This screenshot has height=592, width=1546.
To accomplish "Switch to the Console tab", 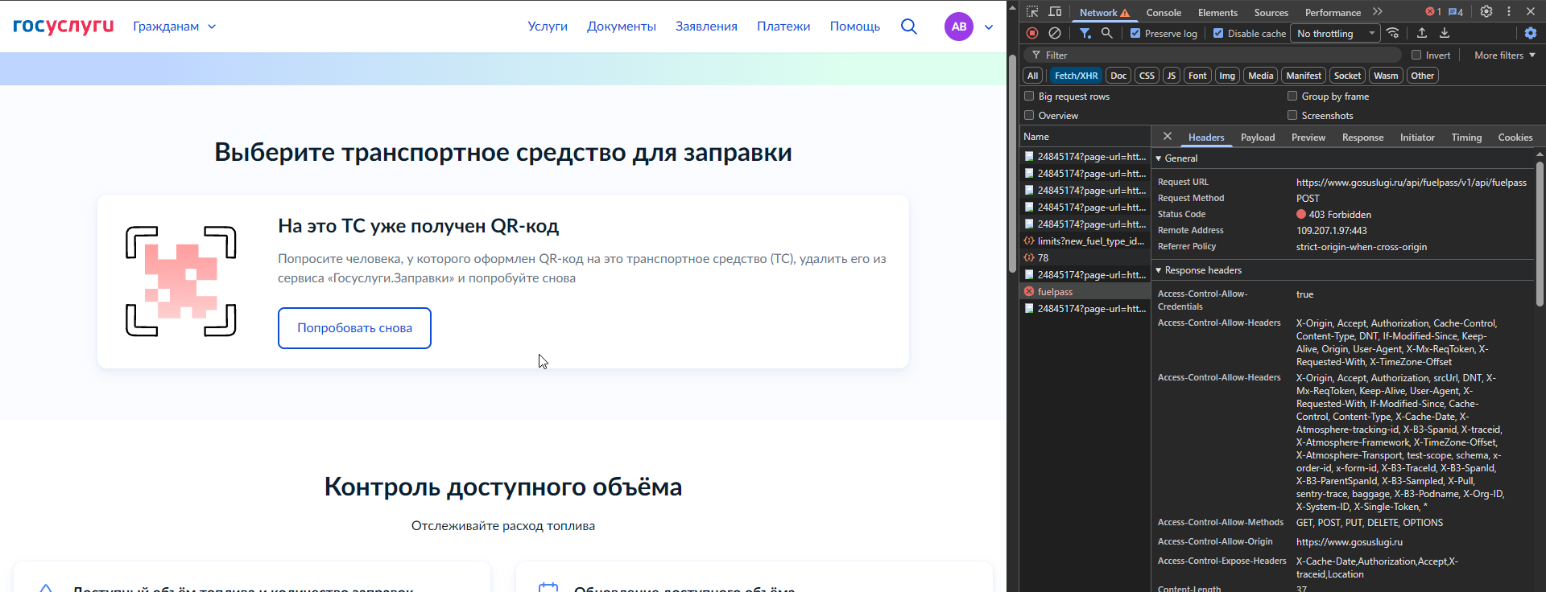I will [1164, 13].
